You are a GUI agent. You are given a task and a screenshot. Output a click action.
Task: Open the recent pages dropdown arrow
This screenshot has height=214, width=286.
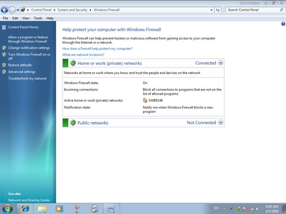point(18,10)
